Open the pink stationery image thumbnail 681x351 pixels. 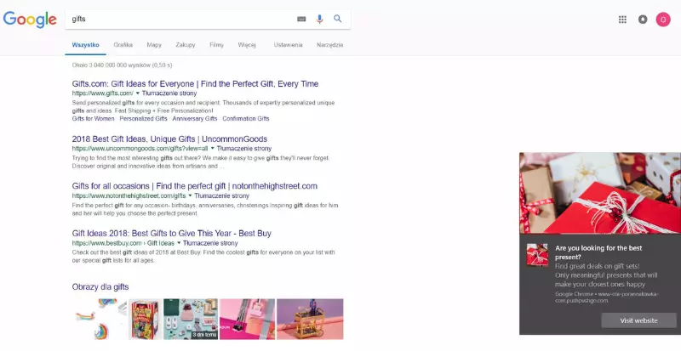[x=248, y=319]
